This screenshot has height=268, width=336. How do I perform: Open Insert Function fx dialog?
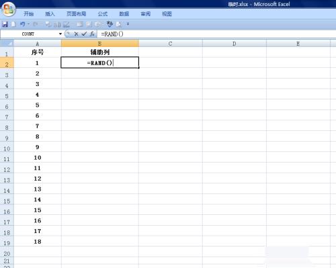click(x=92, y=34)
